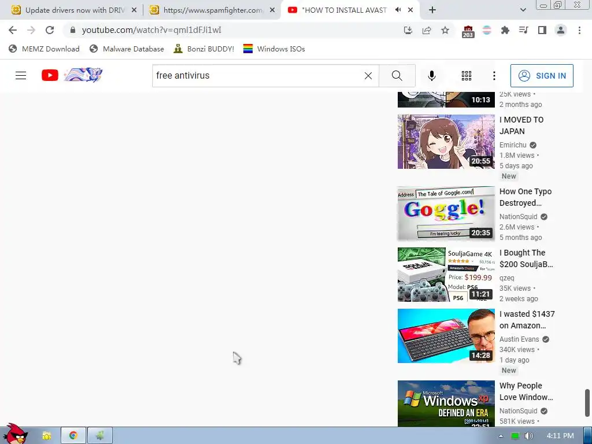Close the HOW TO INSTALL AVAST tab

pos(410,10)
